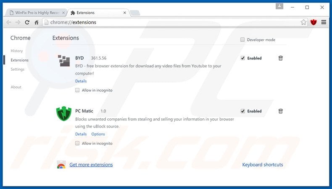
Task: Minimize the Chrome window
Action: click(292, 8)
